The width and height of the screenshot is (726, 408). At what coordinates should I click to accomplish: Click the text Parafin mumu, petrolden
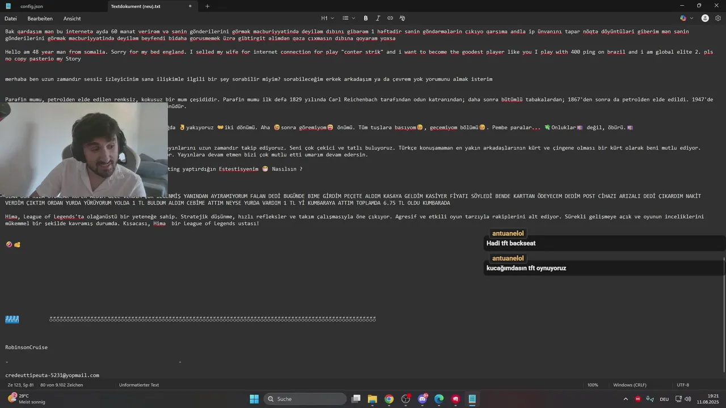40,99
